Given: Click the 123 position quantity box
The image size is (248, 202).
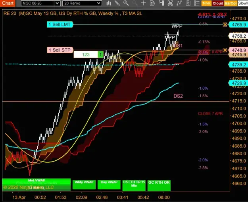Looking at the screenshot, I should [x=86, y=55].
